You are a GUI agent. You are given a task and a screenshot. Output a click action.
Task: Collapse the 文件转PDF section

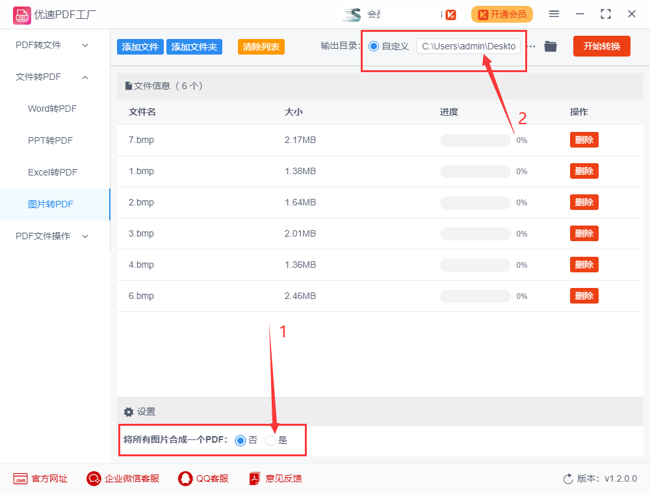(x=39, y=77)
